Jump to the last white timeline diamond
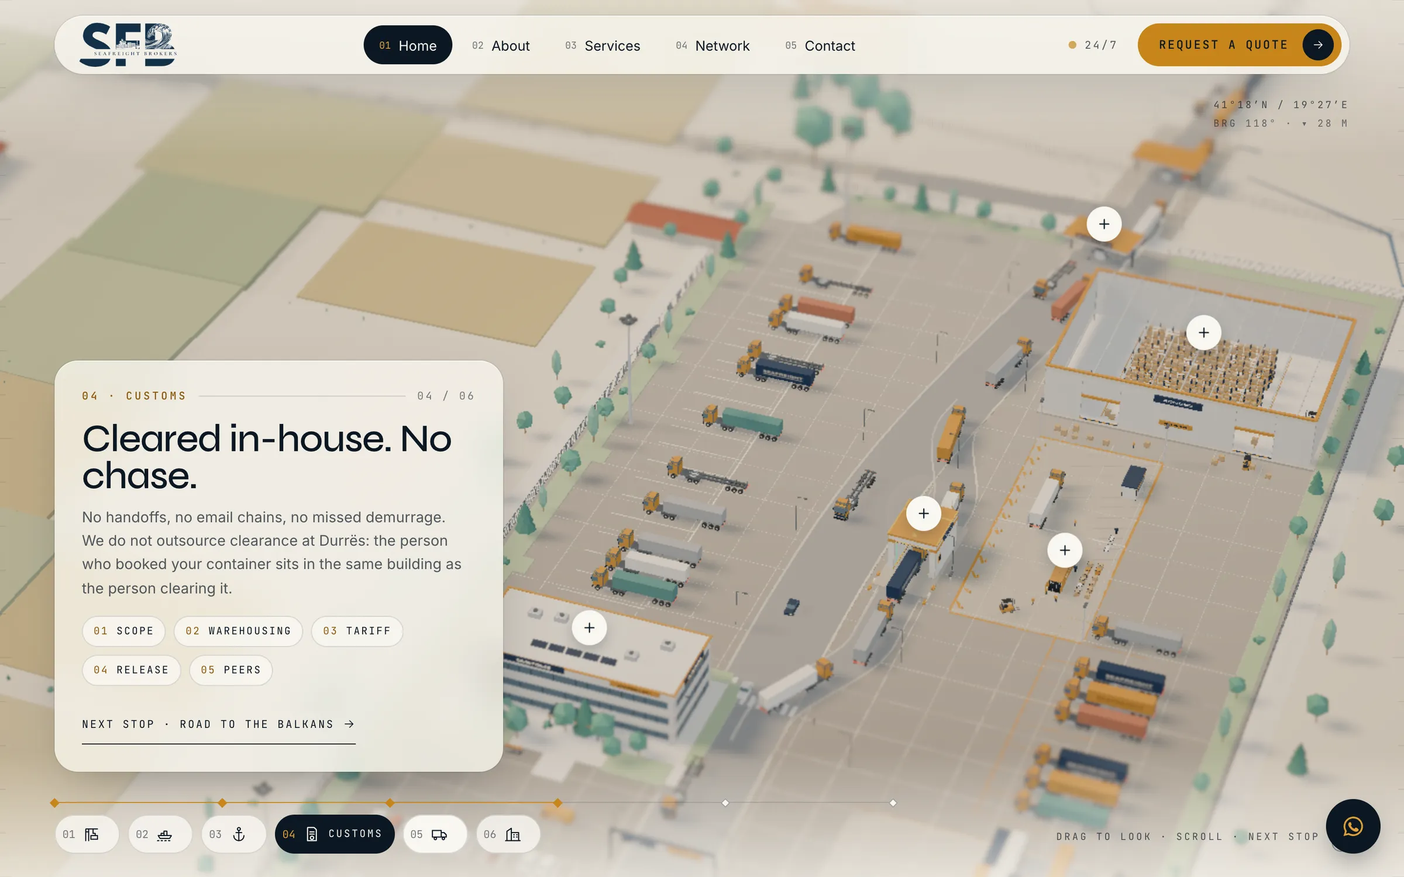Image resolution: width=1404 pixels, height=877 pixels. pyautogui.click(x=893, y=803)
